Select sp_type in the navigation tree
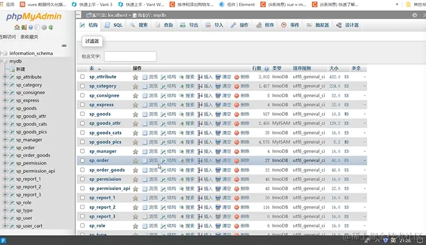 click(24, 210)
